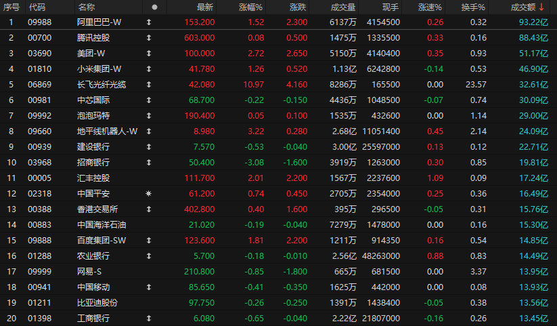Sort the list by 涨幅% column header

pos(252,7)
